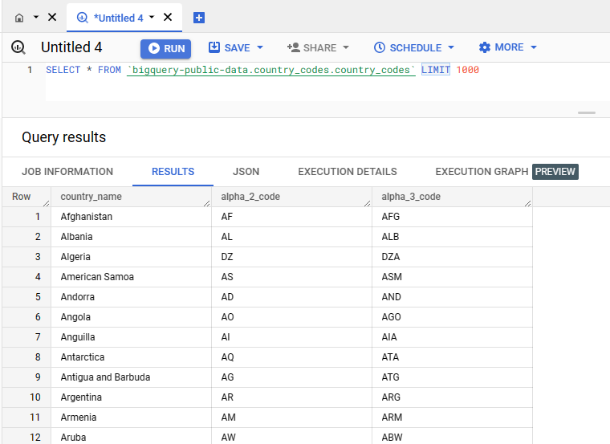
Task: Expand the SAVE dropdown arrow
Action: coord(260,47)
